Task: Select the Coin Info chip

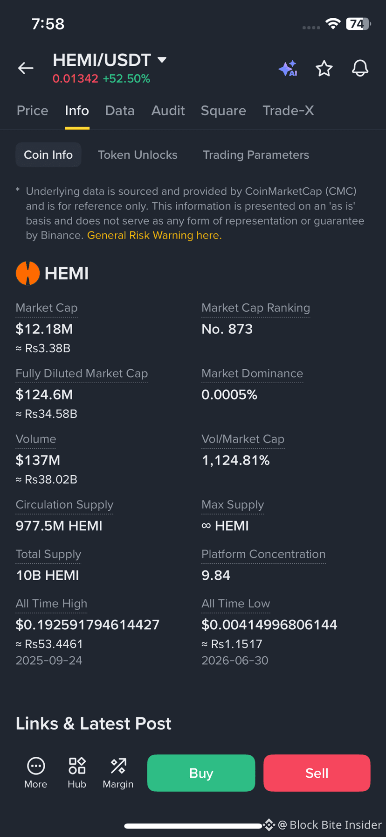Action: click(48, 155)
